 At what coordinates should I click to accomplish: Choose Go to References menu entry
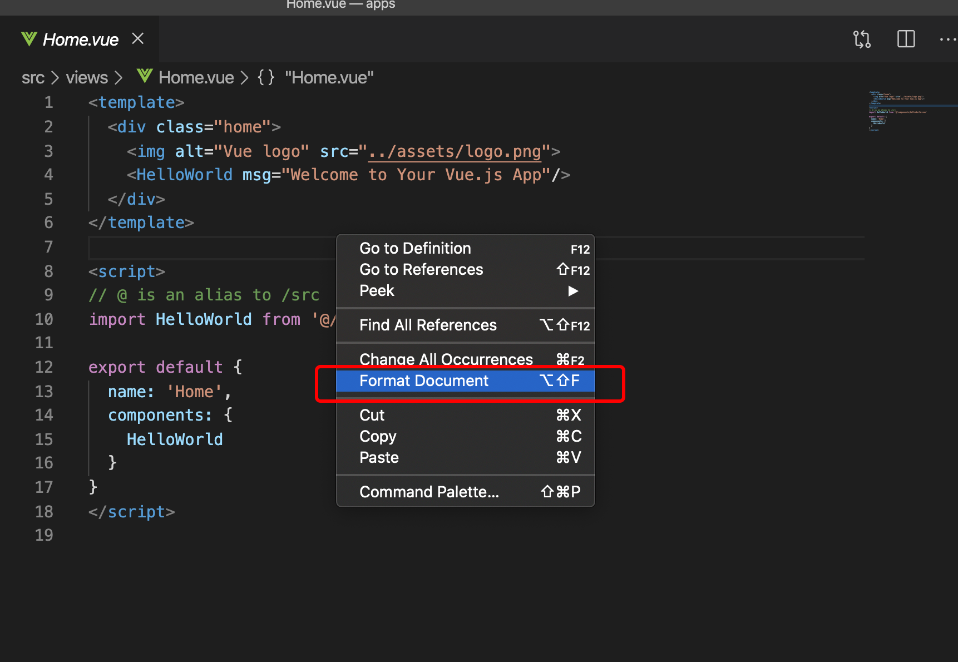466,269
